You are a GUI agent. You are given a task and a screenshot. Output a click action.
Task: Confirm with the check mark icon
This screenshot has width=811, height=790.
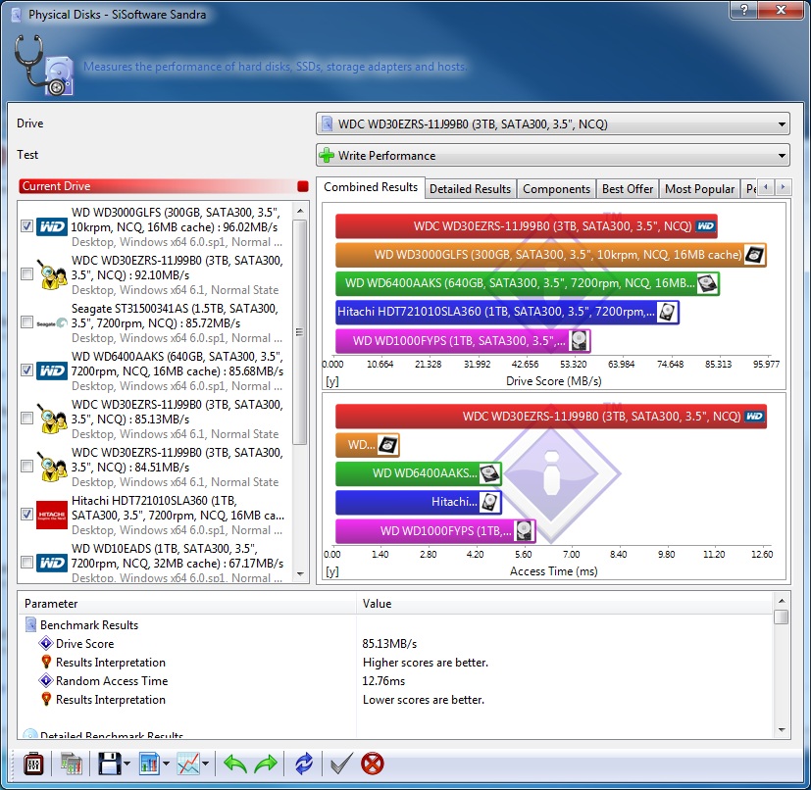click(341, 764)
